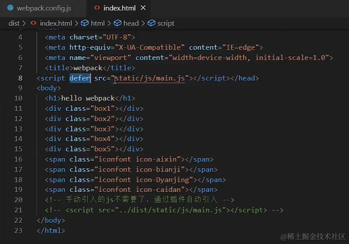This screenshot has width=349, height=244.
Task: Click the webpack file icon in tab
Action: pos(10,8)
